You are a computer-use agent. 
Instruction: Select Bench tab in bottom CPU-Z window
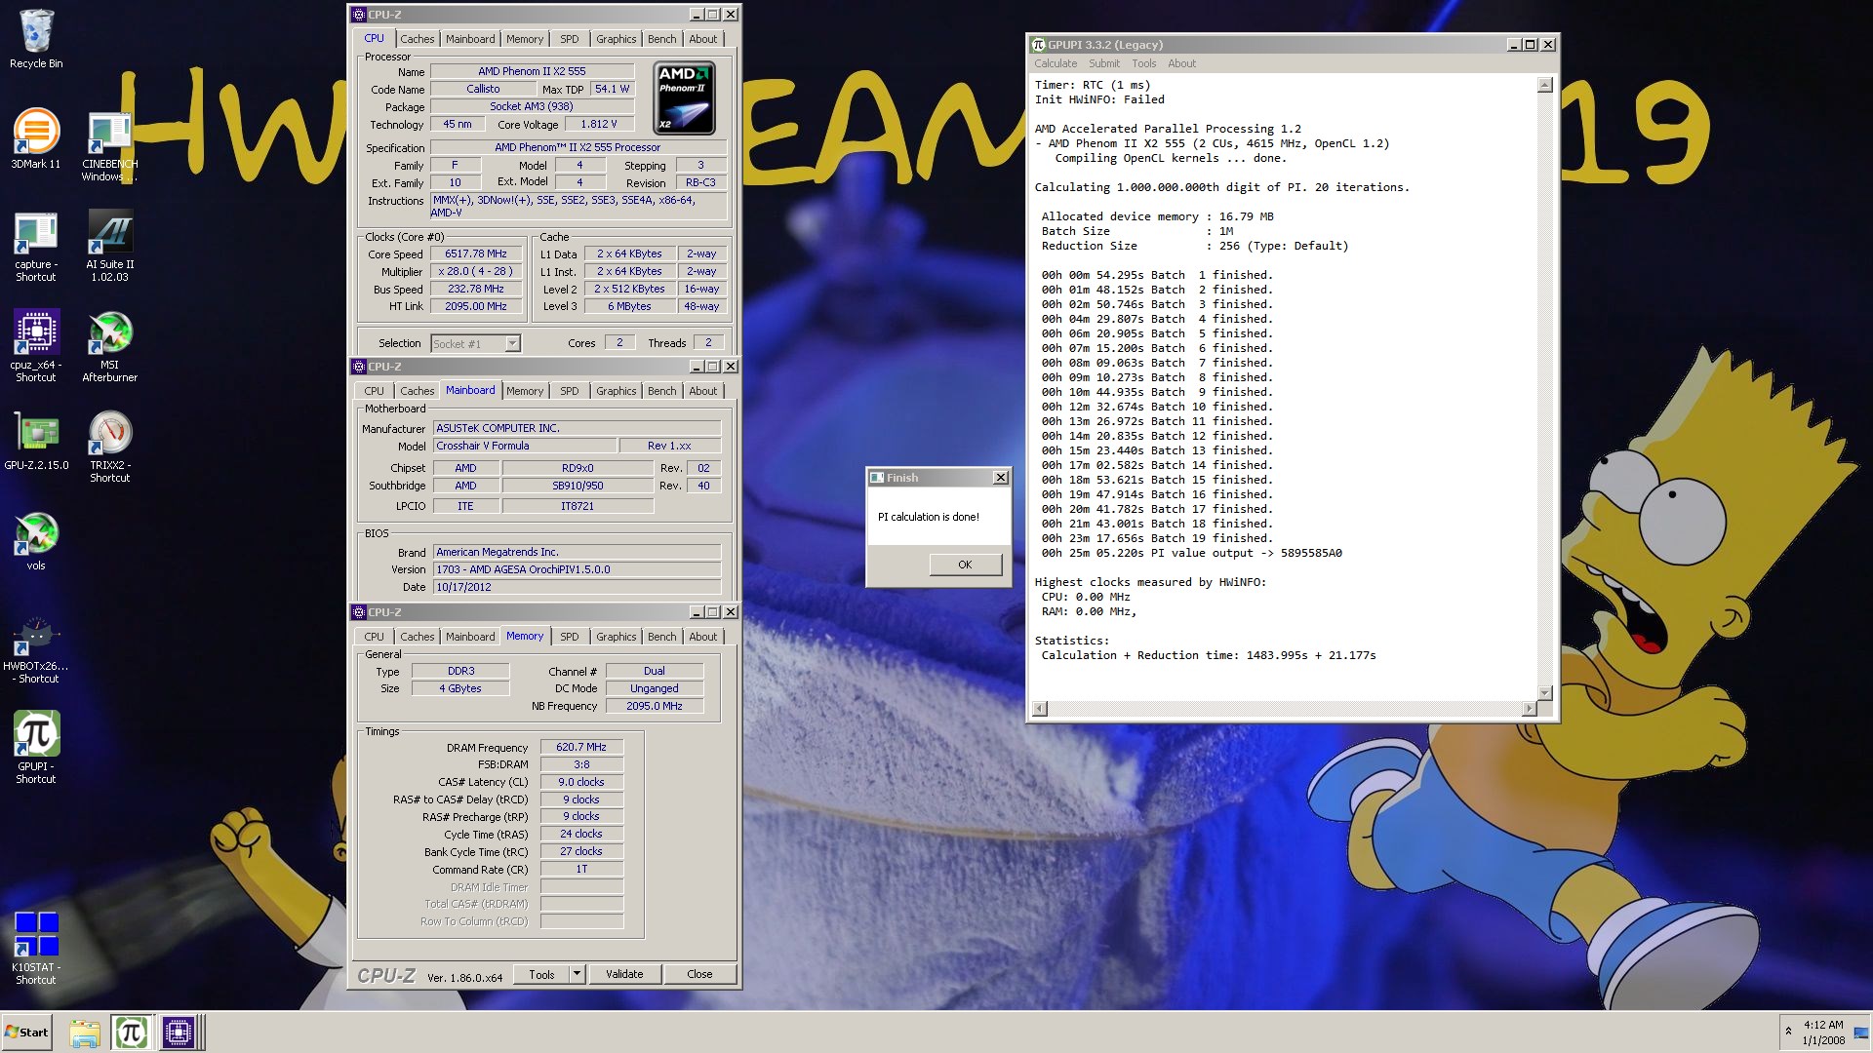[661, 637]
